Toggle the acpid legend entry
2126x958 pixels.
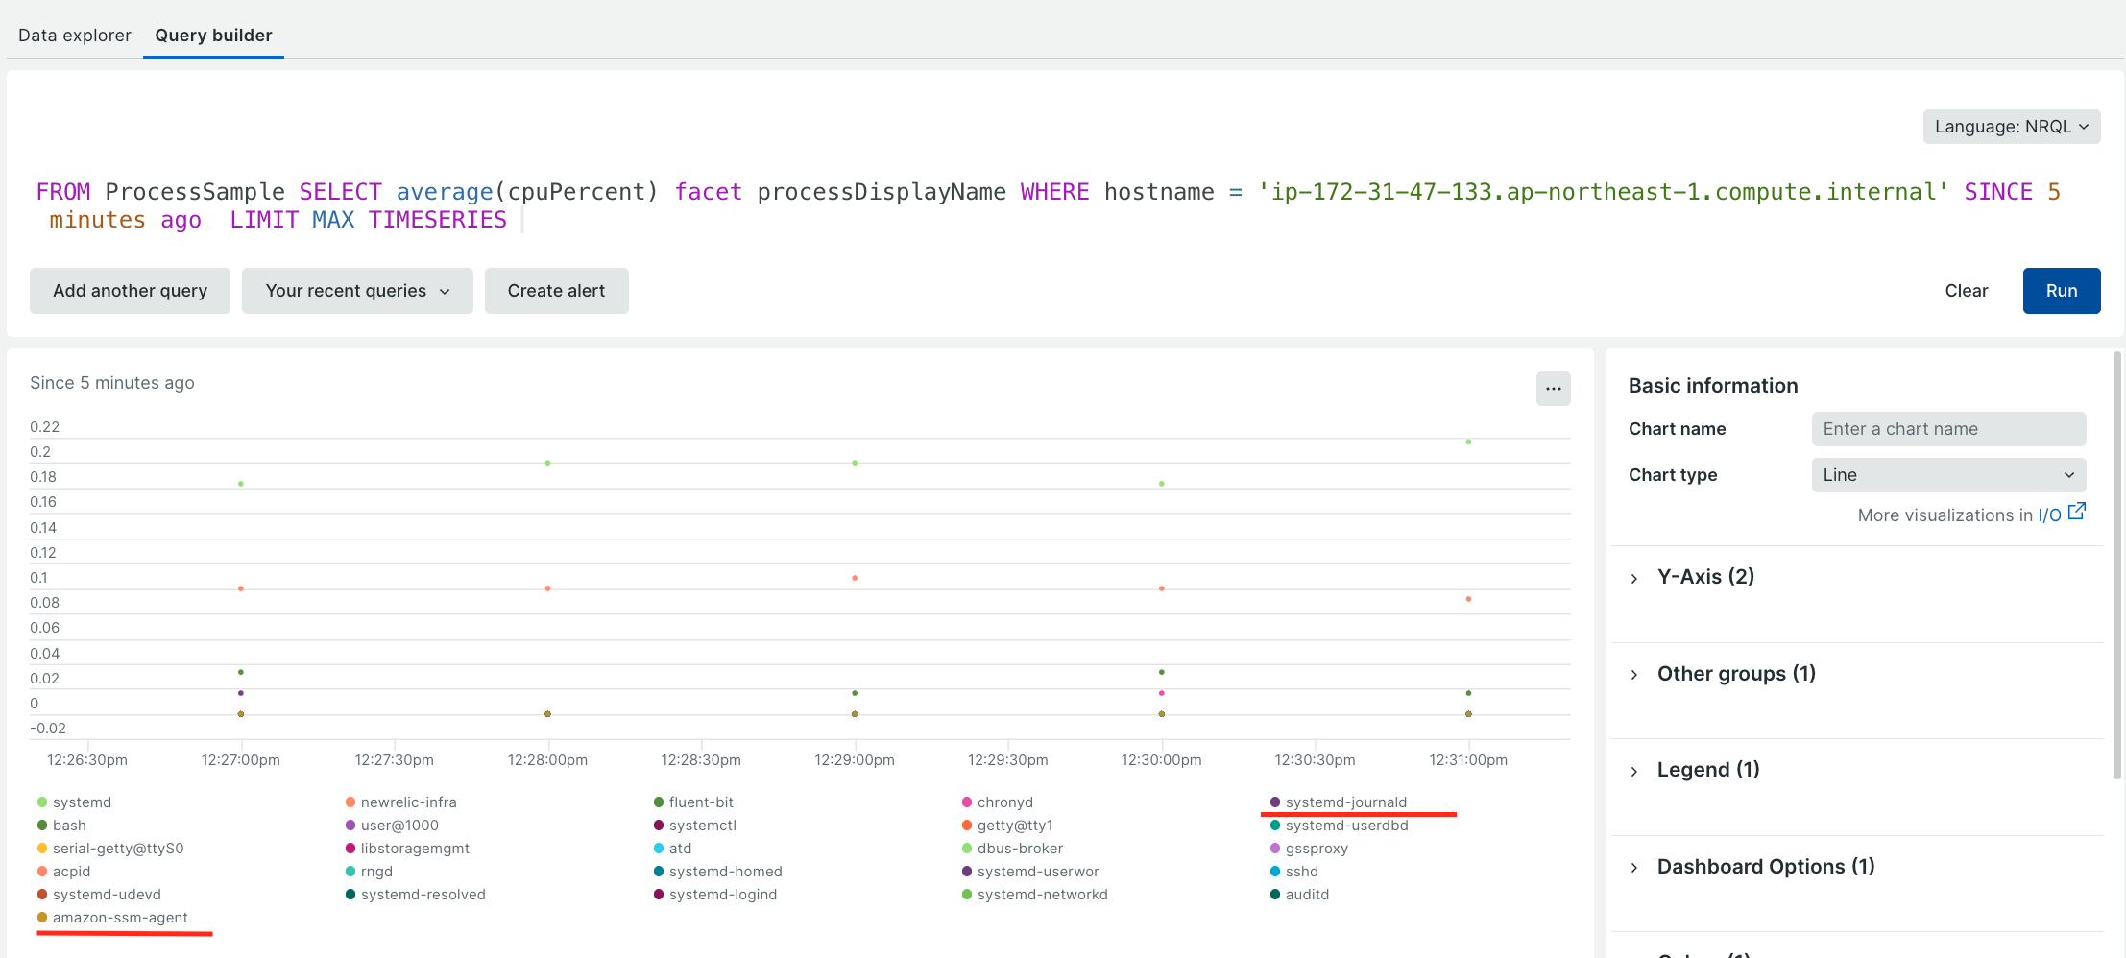point(63,872)
